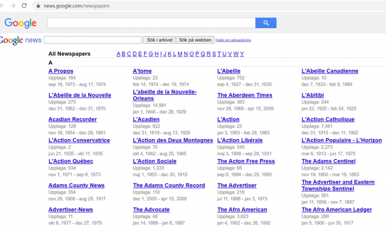Click text Upplaga: 14,981
Viewport: 386px width, 226px height.
click(x=150, y=105)
